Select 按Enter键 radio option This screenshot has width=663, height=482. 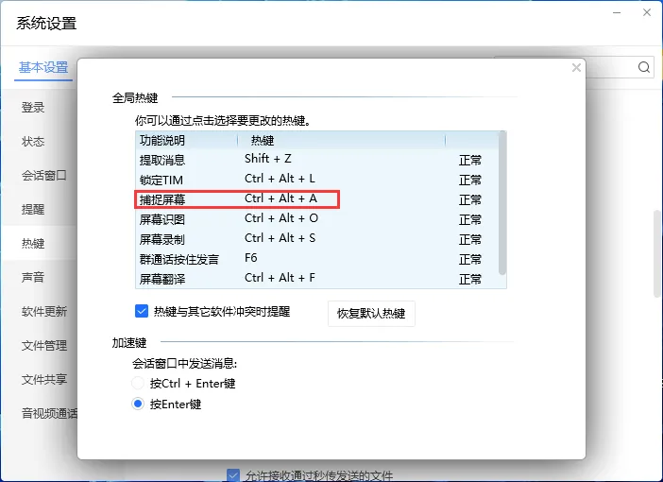[138, 404]
